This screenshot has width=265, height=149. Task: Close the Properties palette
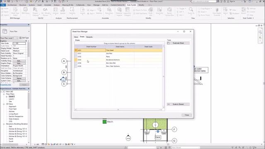tap(29, 25)
